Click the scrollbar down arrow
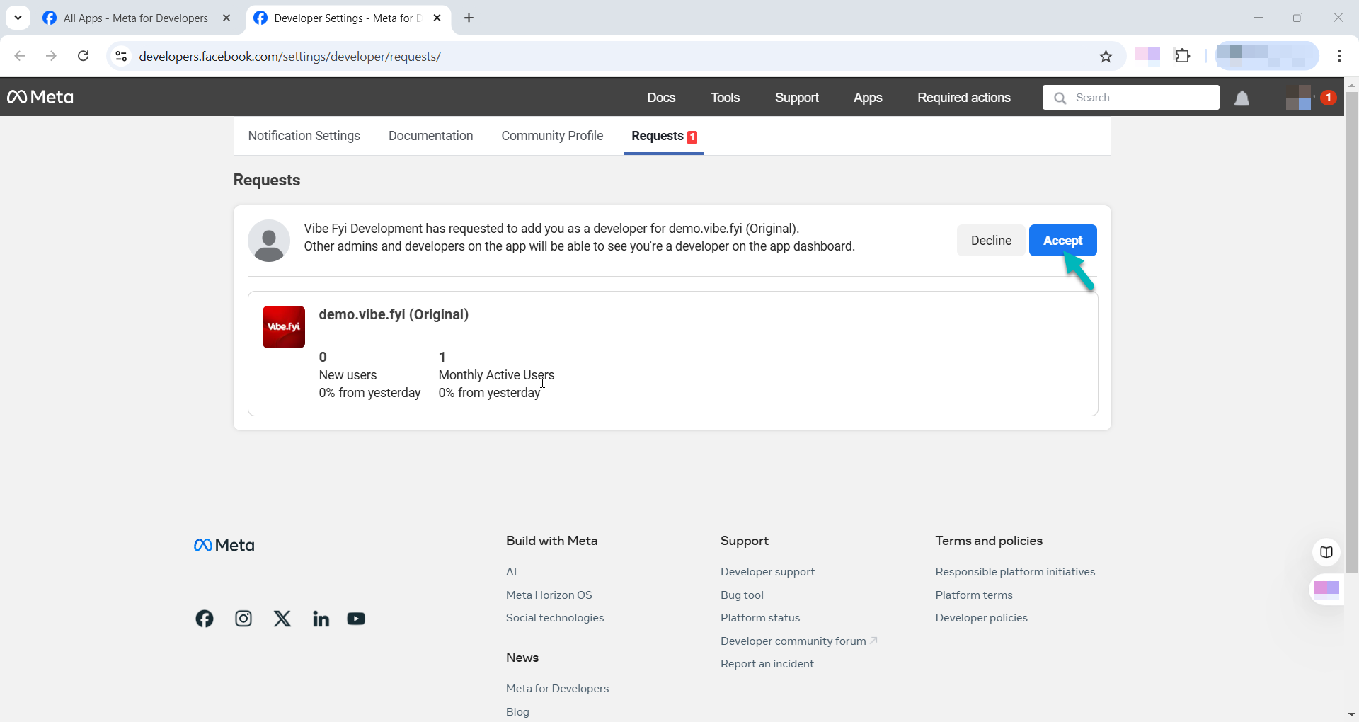 tap(1351, 714)
